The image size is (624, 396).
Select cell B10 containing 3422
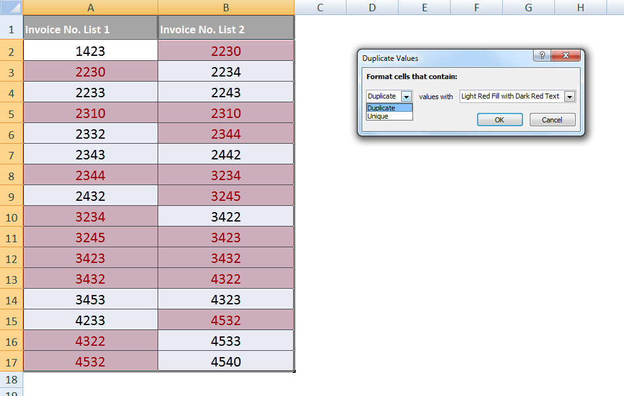point(226,216)
